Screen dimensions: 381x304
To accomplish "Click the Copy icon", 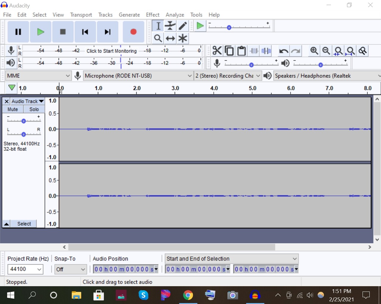I will click(229, 51).
